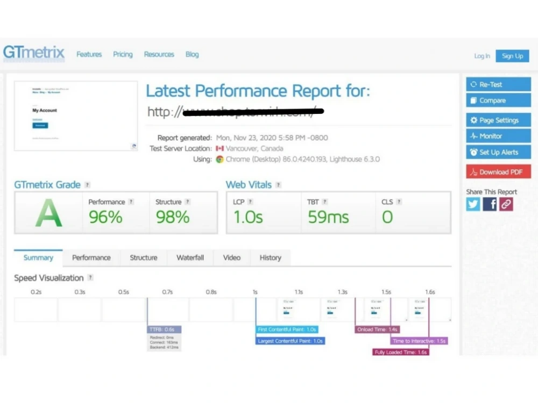Image resolution: width=538 pixels, height=403 pixels.
Task: Click the large A grade letter
Action: pos(49,213)
